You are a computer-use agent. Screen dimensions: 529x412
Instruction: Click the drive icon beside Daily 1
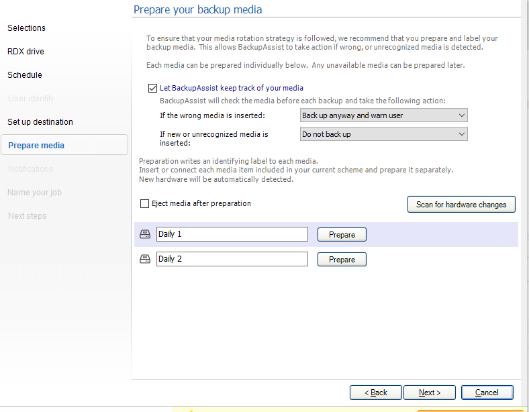(x=144, y=234)
